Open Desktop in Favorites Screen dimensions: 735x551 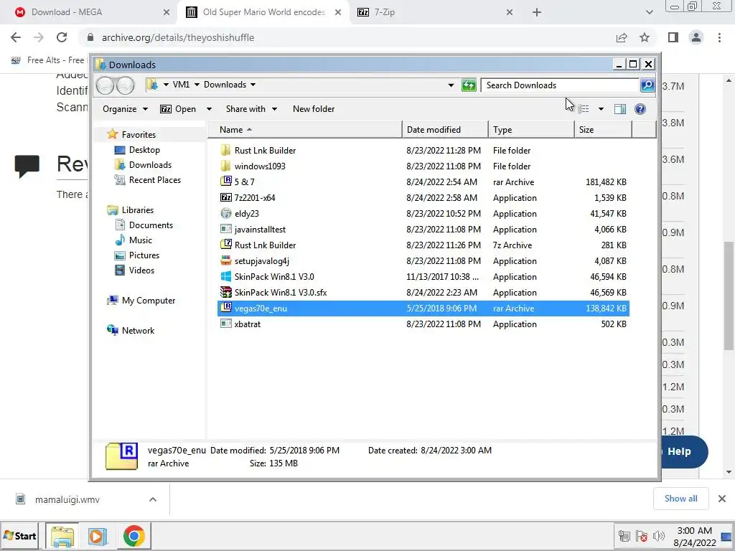tap(144, 149)
